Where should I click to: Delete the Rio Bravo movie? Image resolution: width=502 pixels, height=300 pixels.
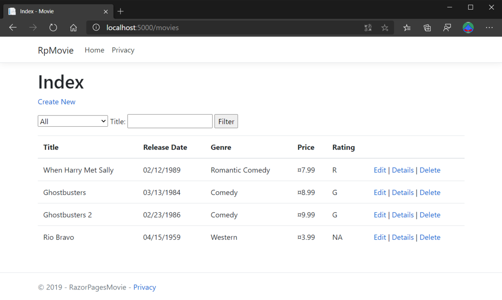tap(430, 237)
